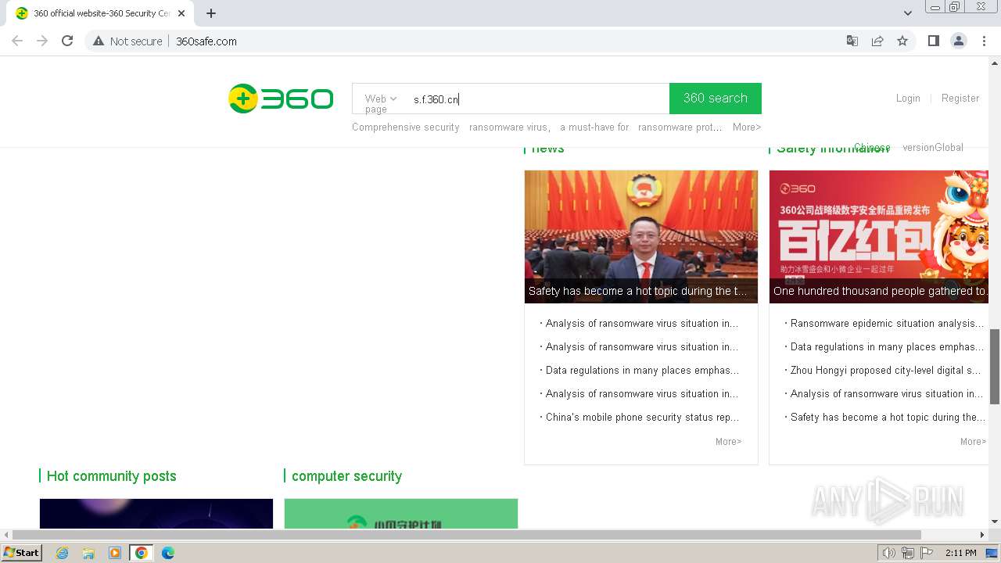This screenshot has width=1001, height=563.
Task: Click ransomware virus suggestion
Action: click(510, 127)
